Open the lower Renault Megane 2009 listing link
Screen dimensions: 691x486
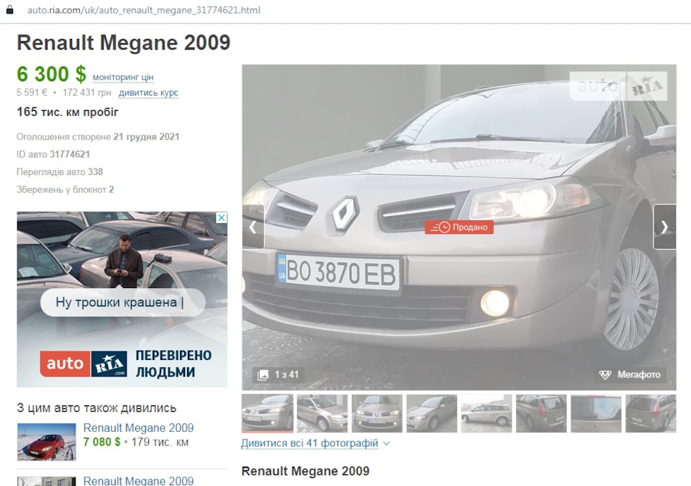pyautogui.click(x=138, y=480)
